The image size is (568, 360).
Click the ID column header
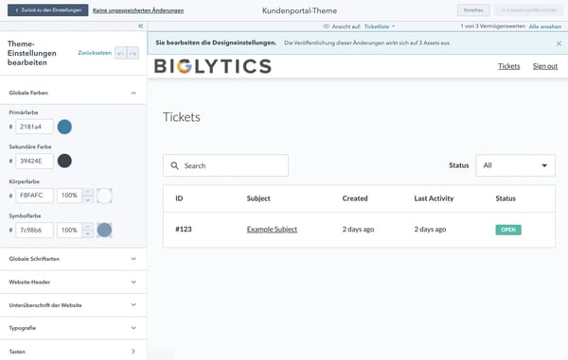pyautogui.click(x=179, y=198)
